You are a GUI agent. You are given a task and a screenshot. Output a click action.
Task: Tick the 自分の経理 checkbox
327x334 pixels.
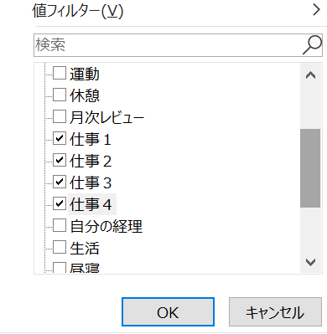[60, 225]
